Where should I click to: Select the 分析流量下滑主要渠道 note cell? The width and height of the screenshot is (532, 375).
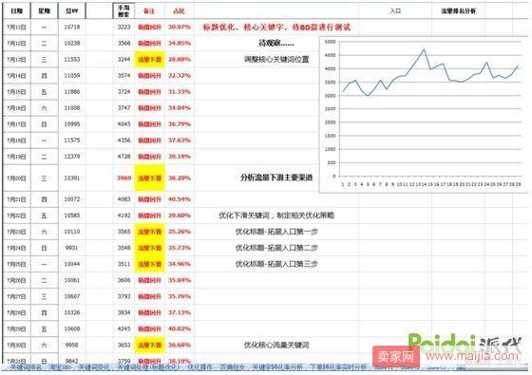pos(276,178)
